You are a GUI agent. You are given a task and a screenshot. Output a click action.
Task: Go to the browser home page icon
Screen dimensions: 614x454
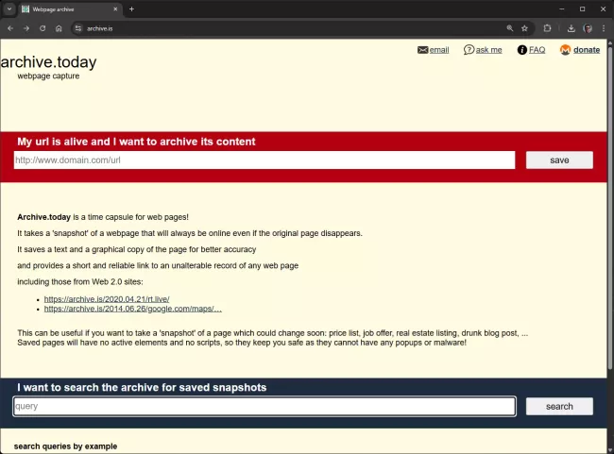[59, 28]
